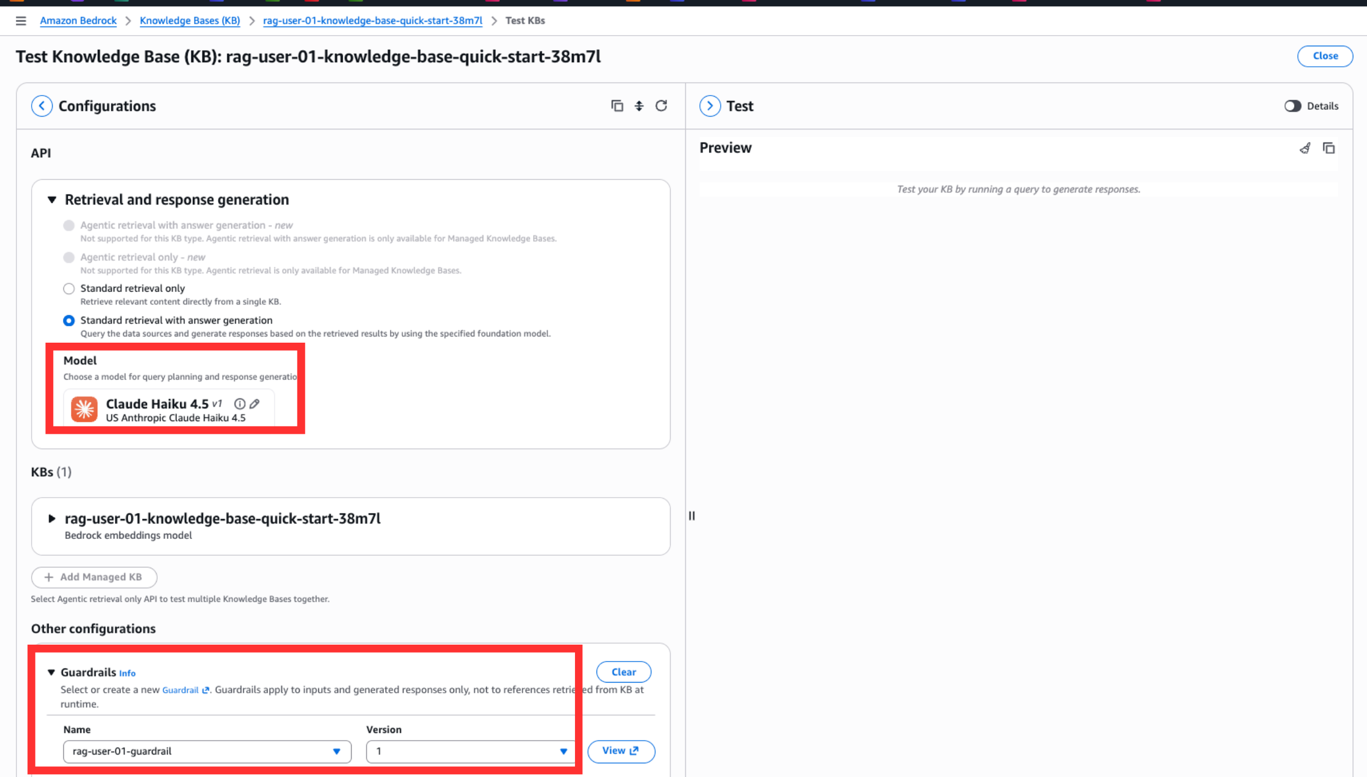Collapse the Retrieval and response generation section
Screen dimensions: 1367x777
click(x=52, y=200)
